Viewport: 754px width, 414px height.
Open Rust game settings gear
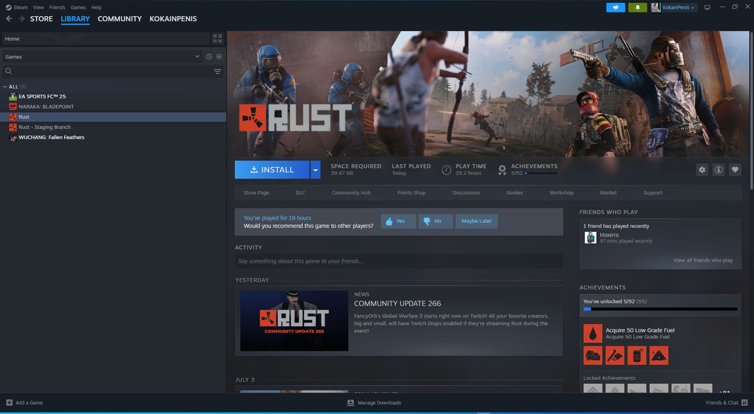[x=702, y=170]
